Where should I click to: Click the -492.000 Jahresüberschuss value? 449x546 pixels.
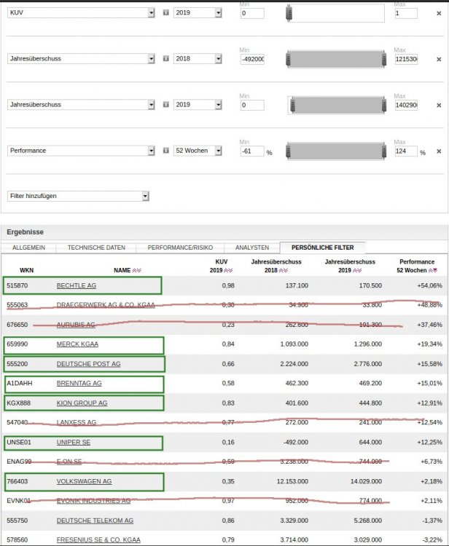tap(296, 442)
